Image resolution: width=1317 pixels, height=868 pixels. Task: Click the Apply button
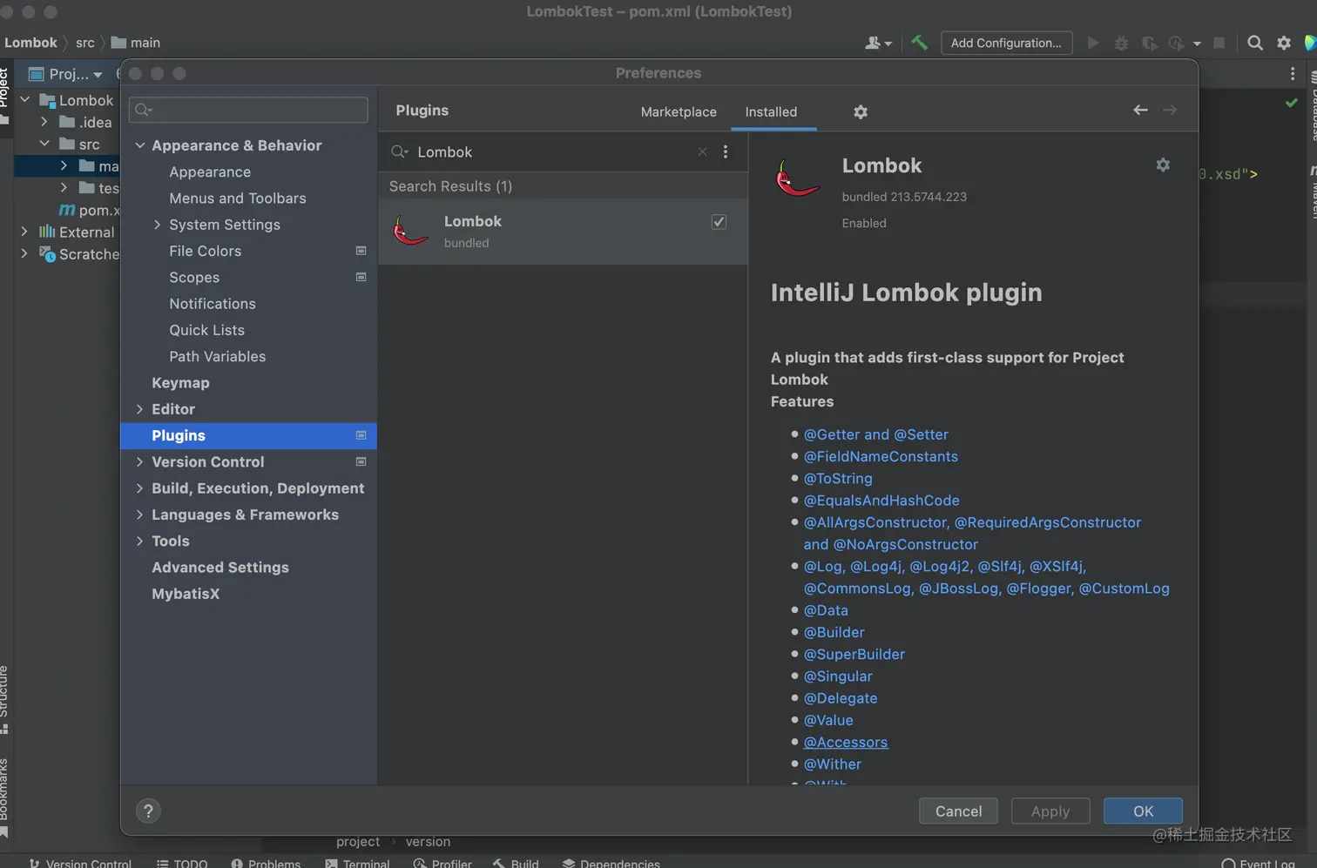1050,811
